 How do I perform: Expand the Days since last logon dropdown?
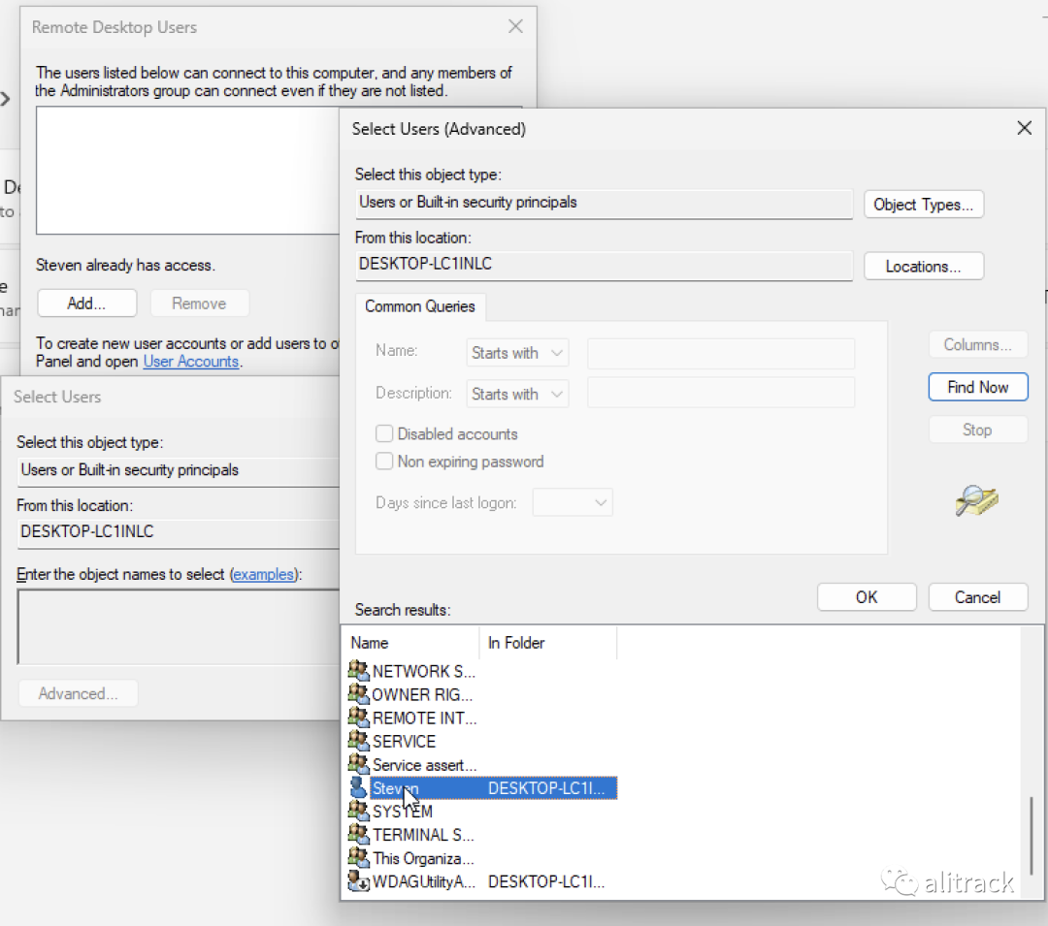click(x=573, y=502)
